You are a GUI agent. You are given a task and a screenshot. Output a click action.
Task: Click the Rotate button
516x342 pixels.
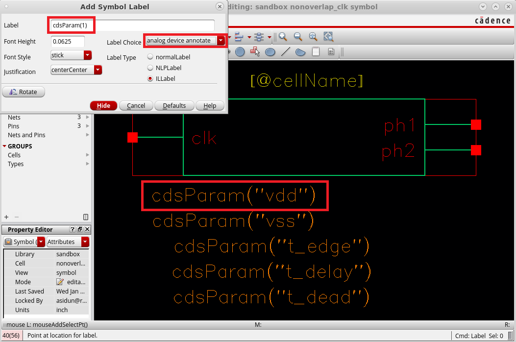pyautogui.click(x=24, y=92)
